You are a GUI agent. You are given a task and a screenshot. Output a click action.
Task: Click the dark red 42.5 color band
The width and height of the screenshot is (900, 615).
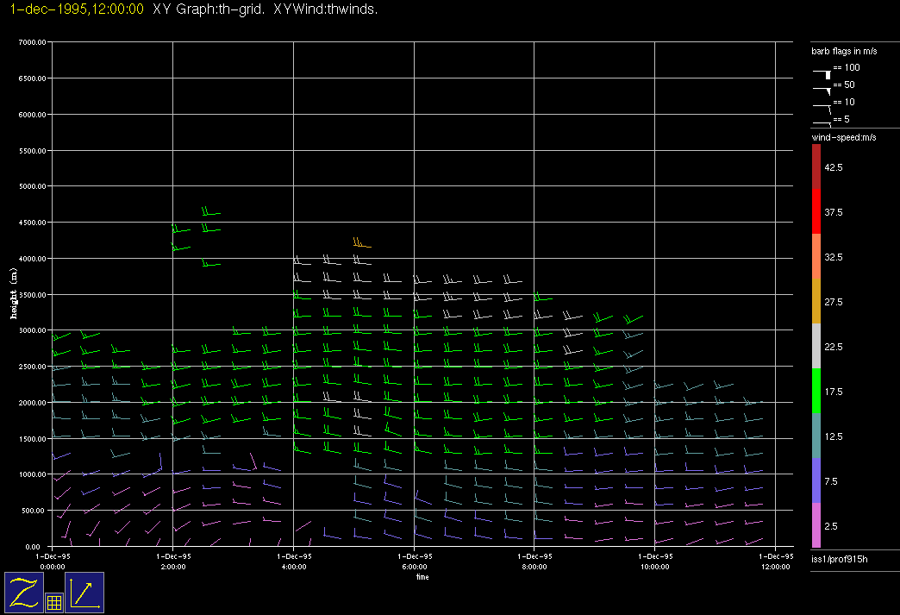pos(816,166)
